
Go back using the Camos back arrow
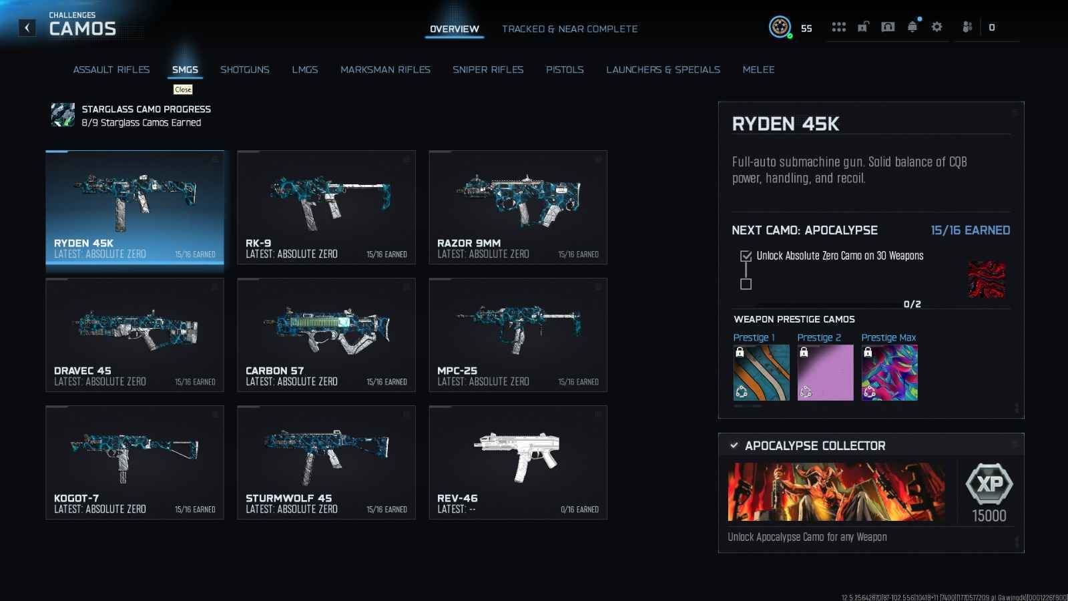tap(27, 27)
